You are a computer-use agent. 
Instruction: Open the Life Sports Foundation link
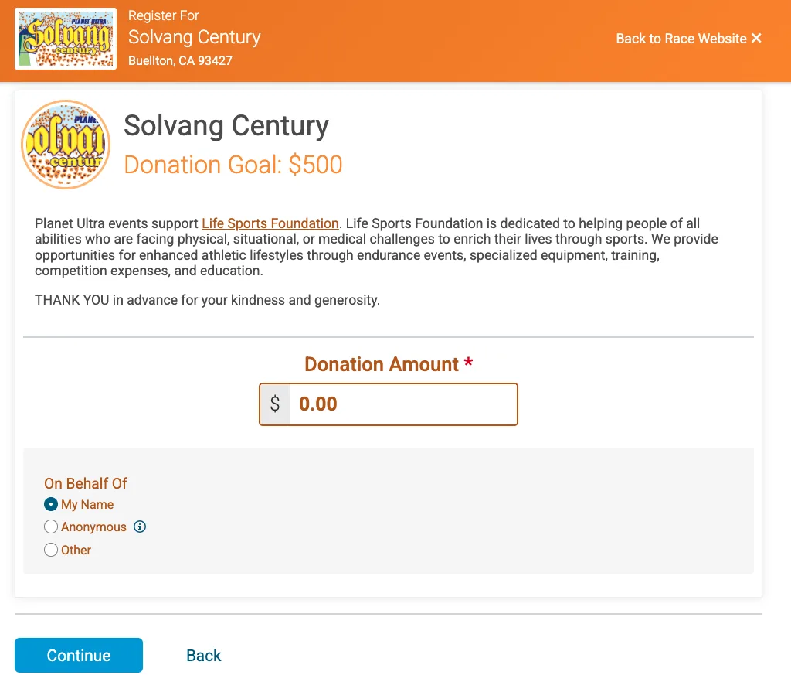click(270, 223)
